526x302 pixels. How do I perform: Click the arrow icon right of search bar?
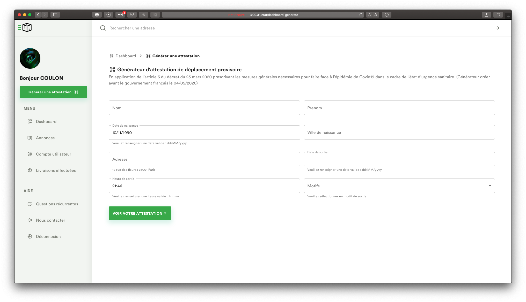[x=498, y=28]
